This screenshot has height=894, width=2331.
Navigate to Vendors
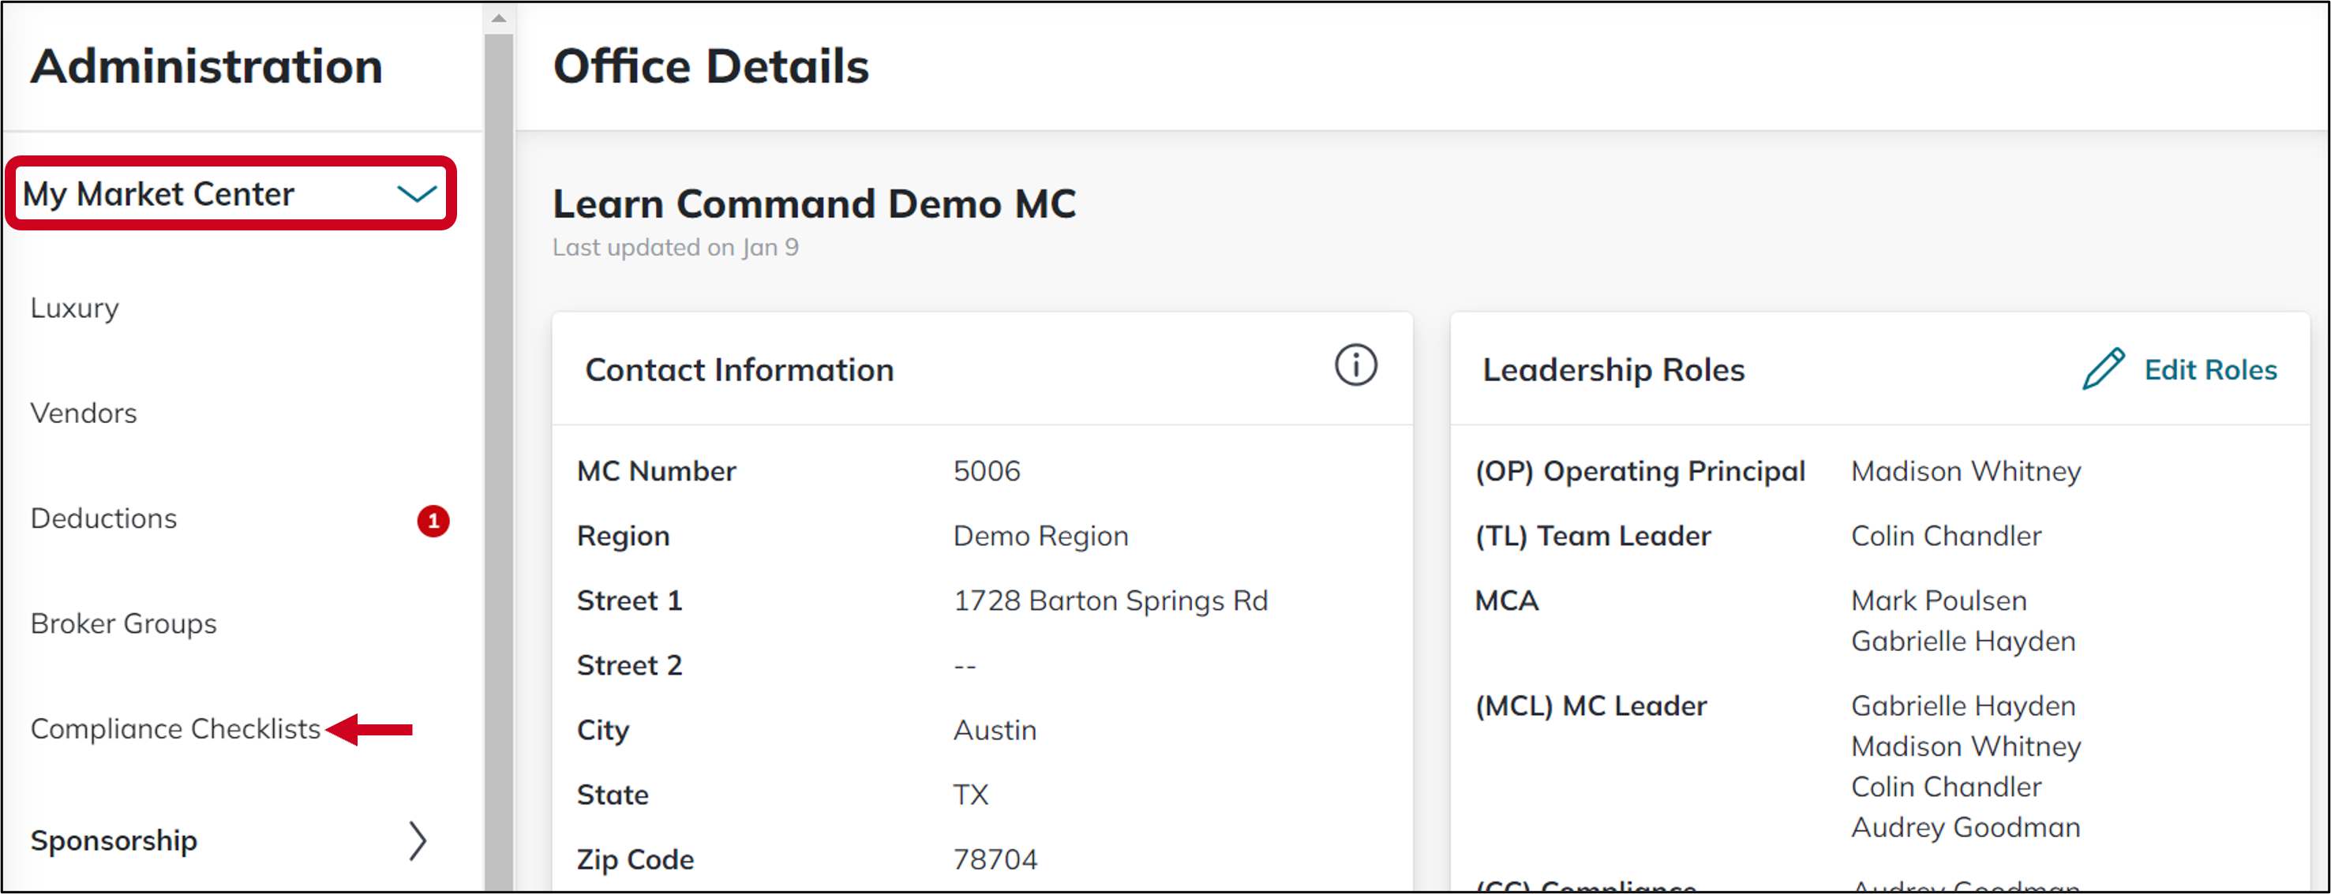point(83,413)
